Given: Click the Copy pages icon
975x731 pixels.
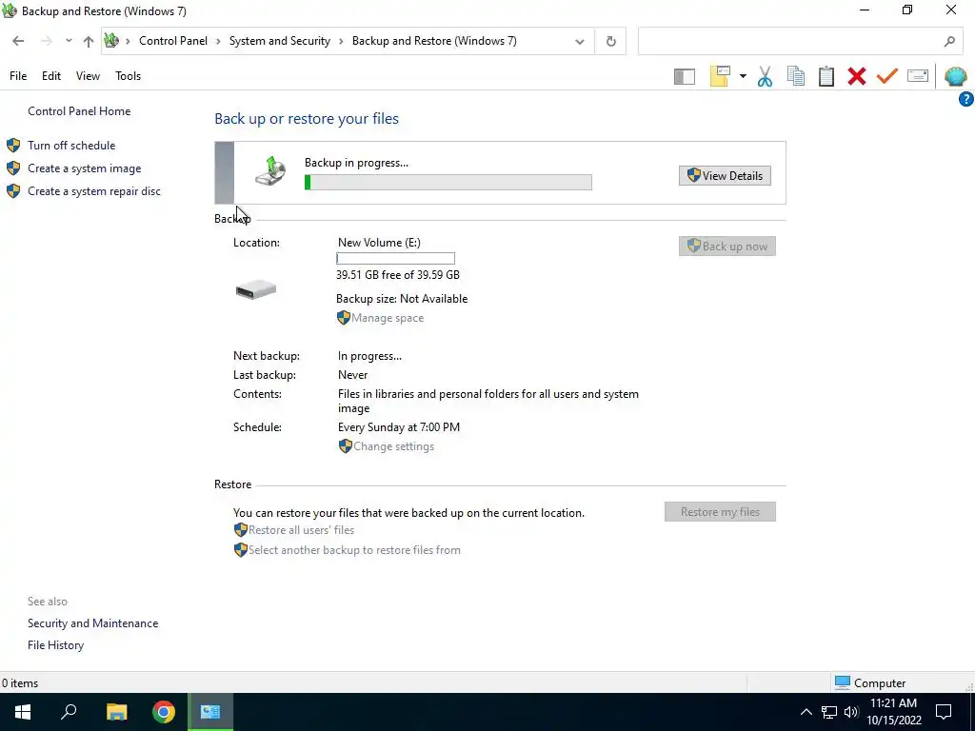Looking at the screenshot, I should (x=795, y=76).
